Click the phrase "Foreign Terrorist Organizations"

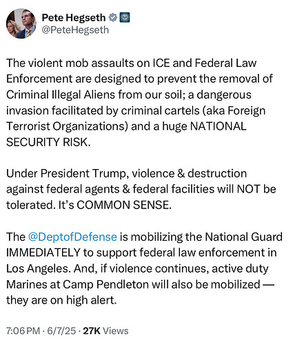point(136,118)
